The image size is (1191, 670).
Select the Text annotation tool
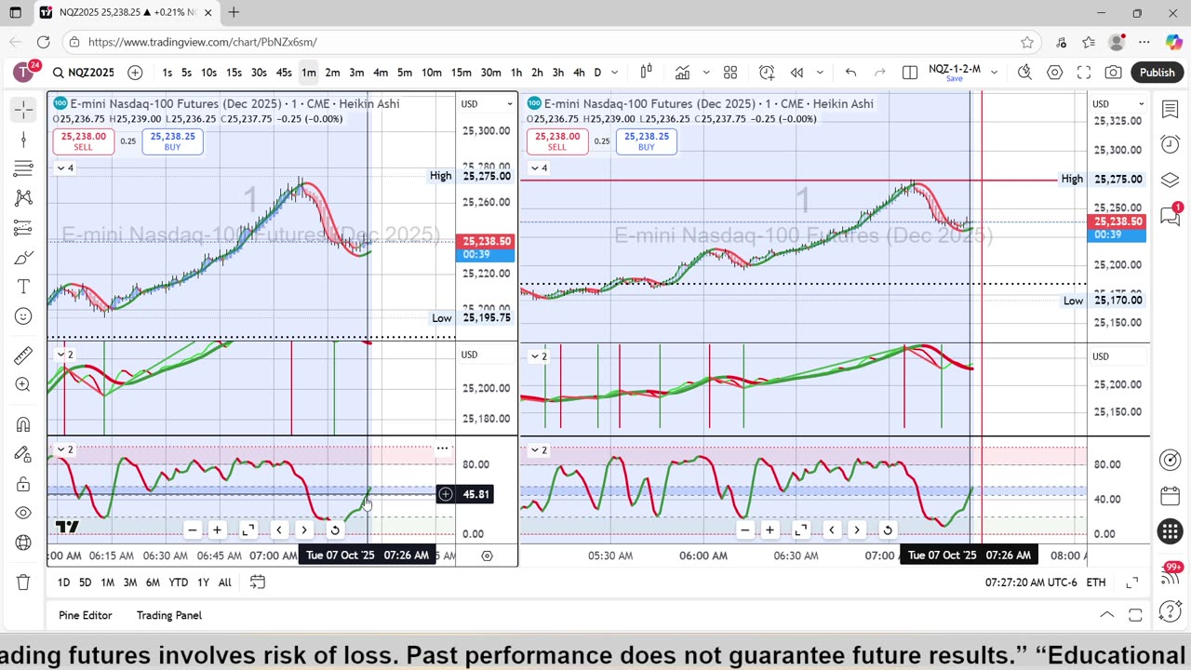pos(23,287)
